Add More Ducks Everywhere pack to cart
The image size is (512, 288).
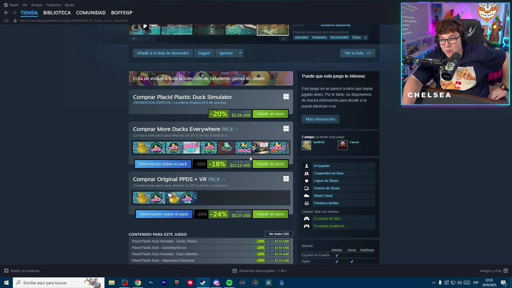pyautogui.click(x=270, y=164)
